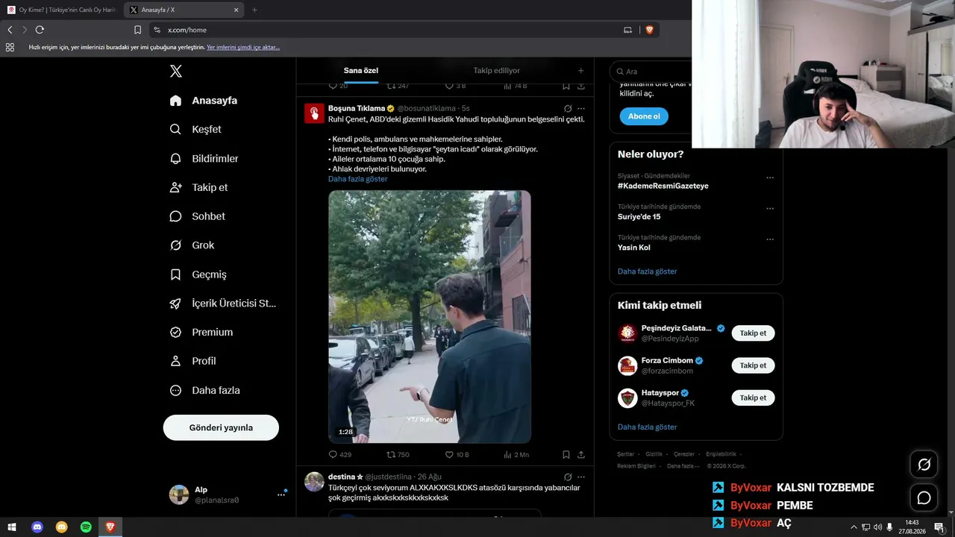This screenshot has width=955, height=537.
Task: Open Discord from the taskbar
Action: [x=37, y=527]
